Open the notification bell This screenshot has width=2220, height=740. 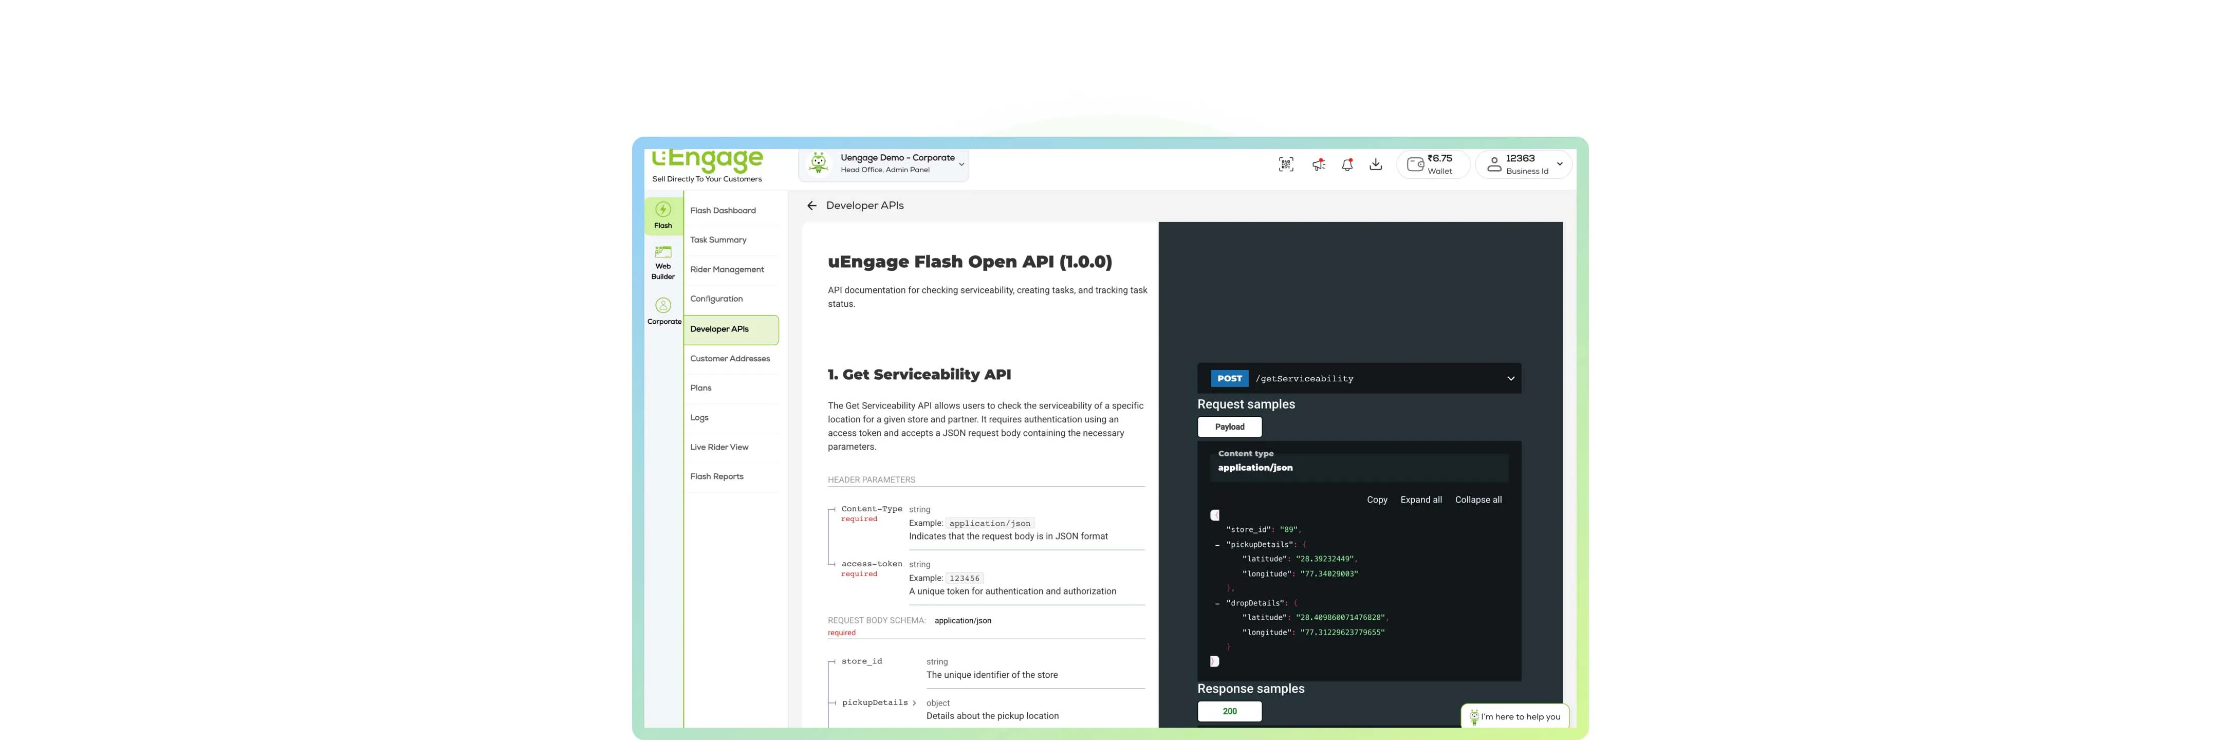pyautogui.click(x=1347, y=164)
